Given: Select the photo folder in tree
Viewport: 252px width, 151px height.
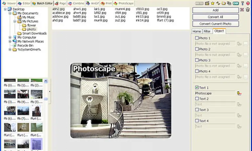Looking at the screenshot, I should pos(31,29).
